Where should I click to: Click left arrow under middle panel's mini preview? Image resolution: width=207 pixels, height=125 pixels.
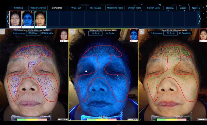[130, 41]
